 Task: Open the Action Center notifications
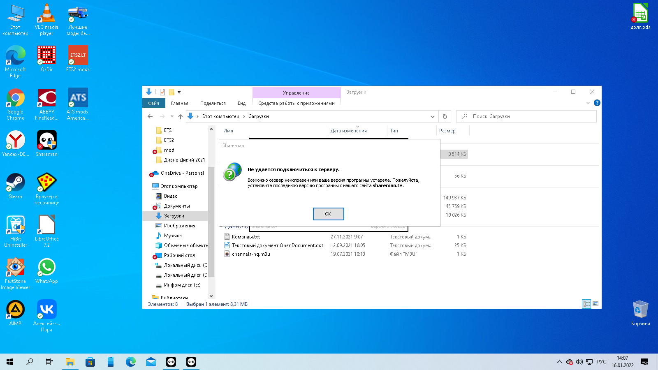[644, 362]
